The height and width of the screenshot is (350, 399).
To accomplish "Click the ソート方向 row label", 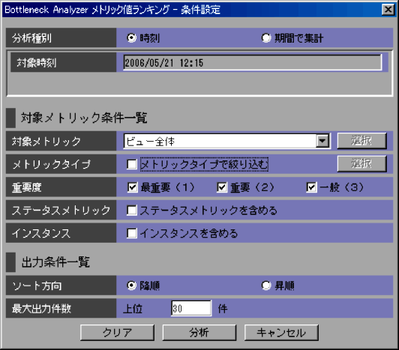I will 37,286.
